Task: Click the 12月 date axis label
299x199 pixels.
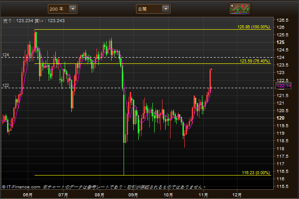Action: (237, 195)
